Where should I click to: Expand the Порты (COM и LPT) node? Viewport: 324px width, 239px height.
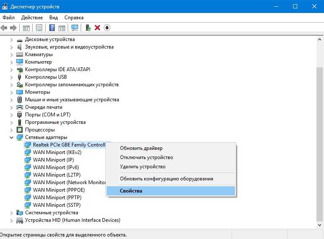click(12, 115)
